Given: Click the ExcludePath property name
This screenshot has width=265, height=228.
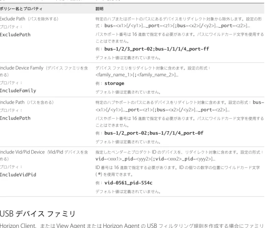Looking at the screenshot, I should tap(15, 34).
